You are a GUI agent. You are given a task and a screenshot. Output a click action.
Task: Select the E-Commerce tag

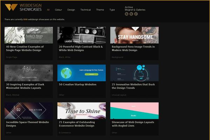[65, 133]
